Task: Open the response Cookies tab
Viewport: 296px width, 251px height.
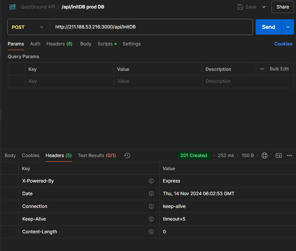Action: (31, 156)
